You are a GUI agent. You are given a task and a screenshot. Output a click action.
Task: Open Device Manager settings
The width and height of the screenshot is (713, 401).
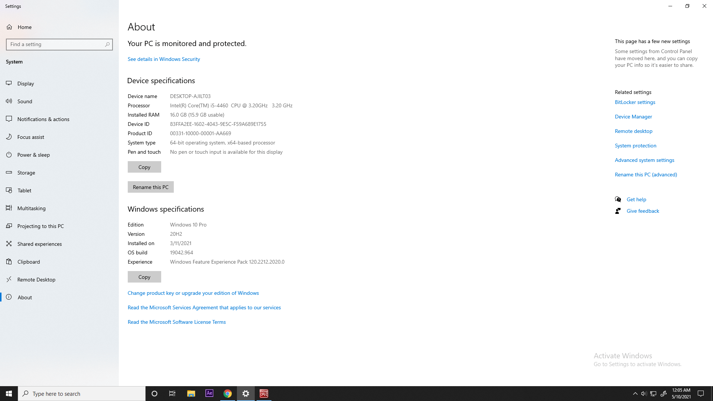(633, 116)
